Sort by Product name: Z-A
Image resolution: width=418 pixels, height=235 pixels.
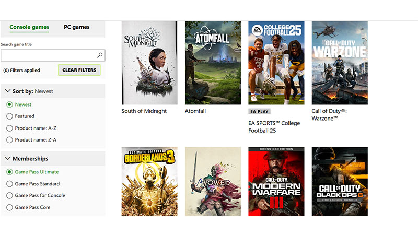[x=31, y=140]
